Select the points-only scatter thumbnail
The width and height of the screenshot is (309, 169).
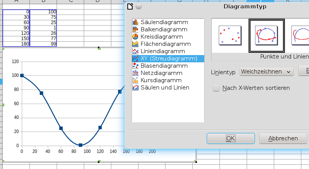pyautogui.click(x=230, y=36)
